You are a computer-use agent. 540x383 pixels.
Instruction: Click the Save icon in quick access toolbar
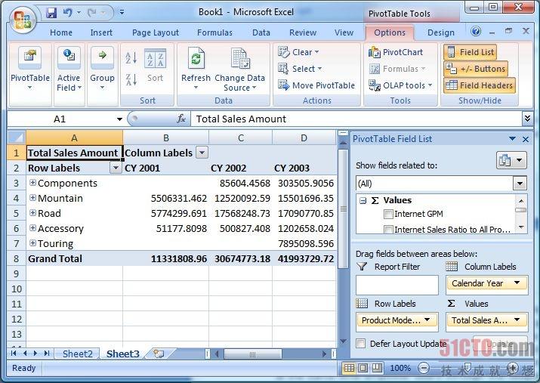[x=51, y=13]
